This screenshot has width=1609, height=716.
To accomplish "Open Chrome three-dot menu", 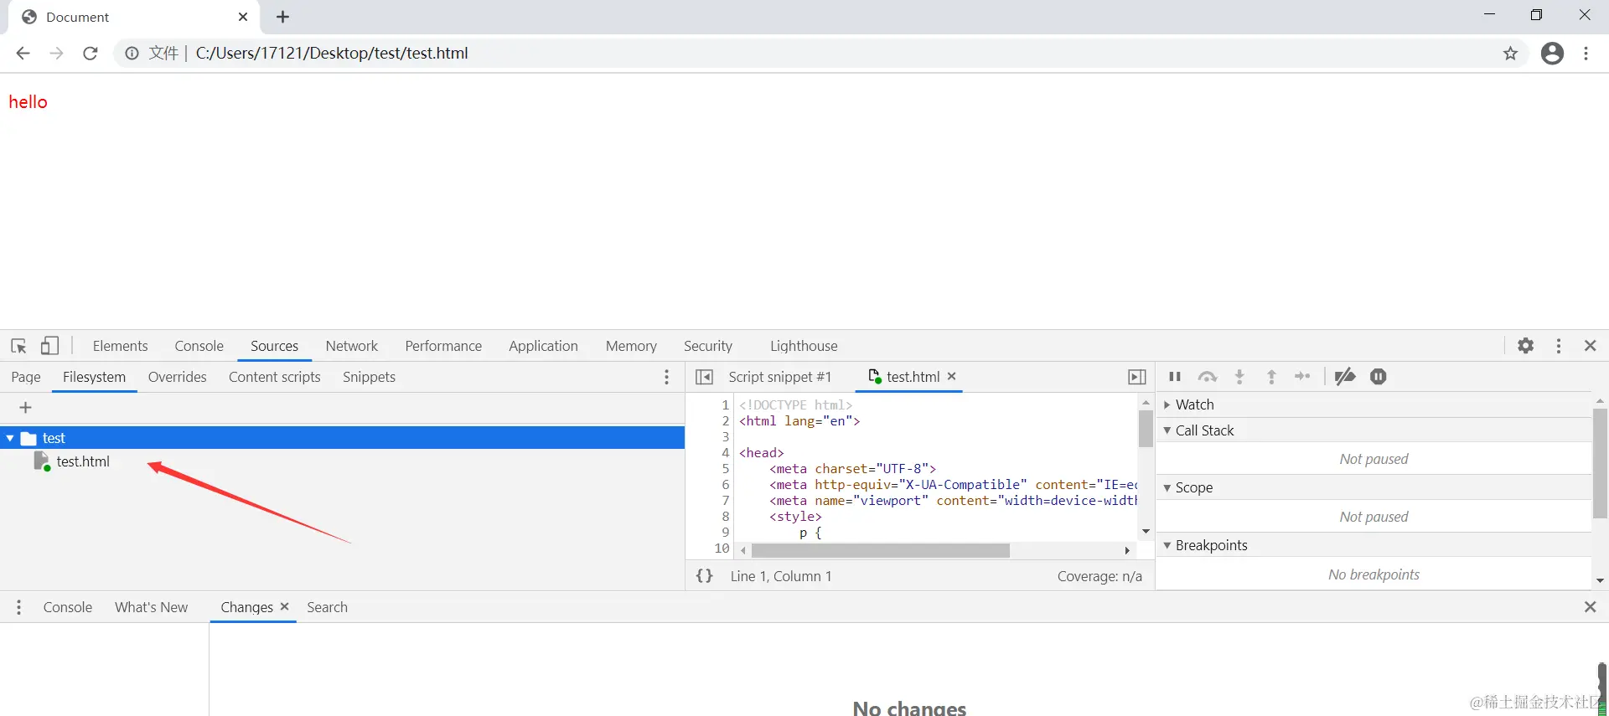I will pyautogui.click(x=1586, y=54).
